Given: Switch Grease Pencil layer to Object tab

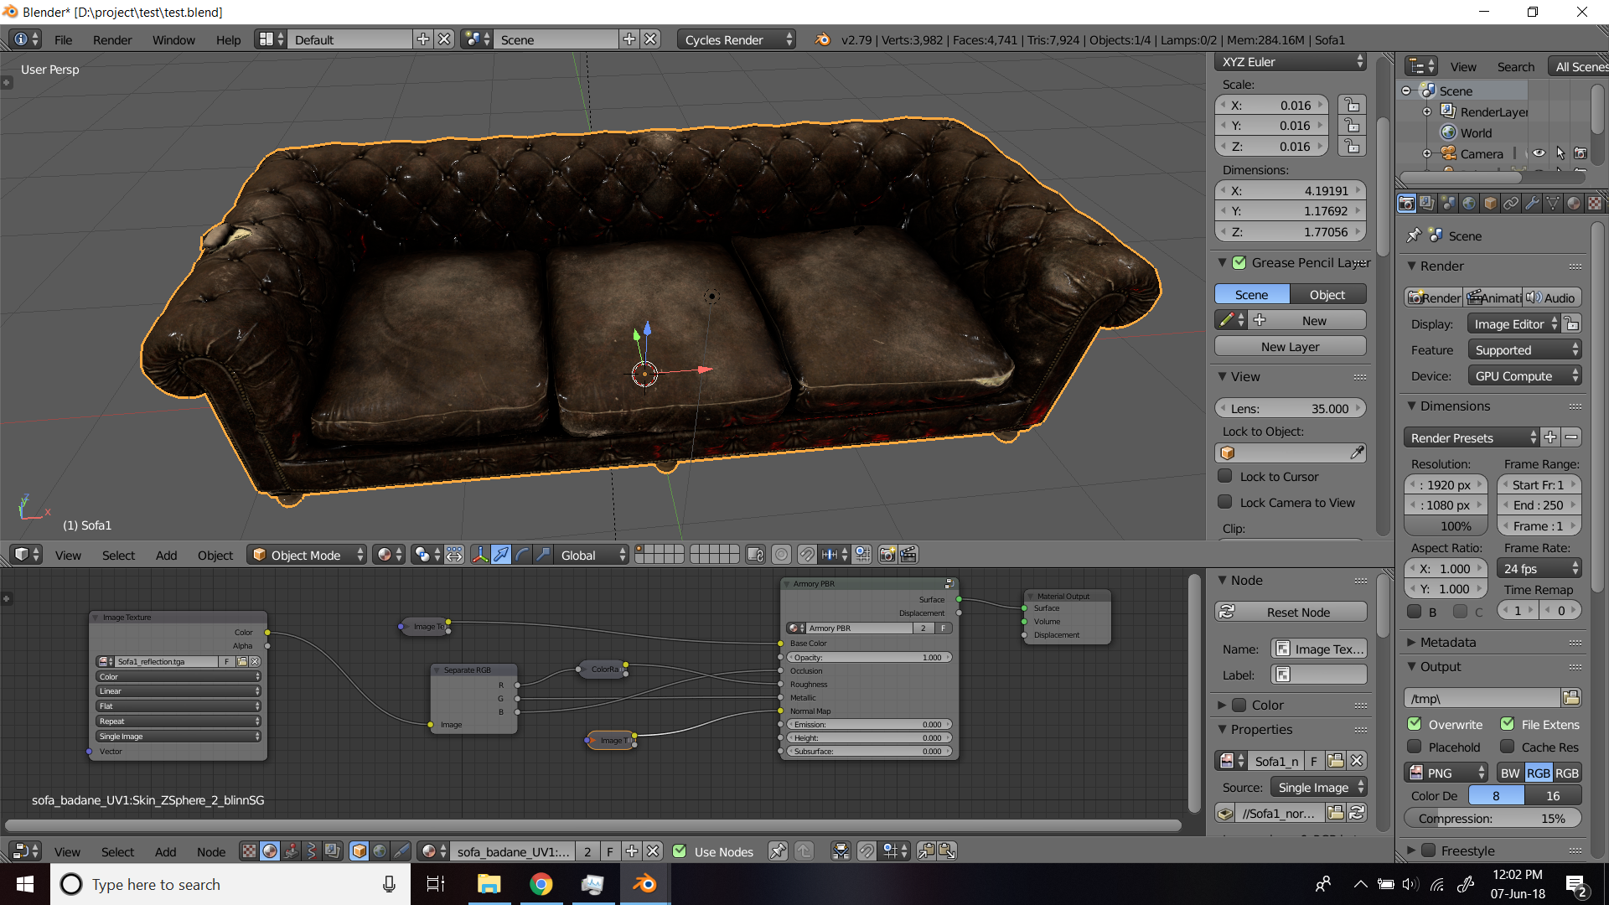Looking at the screenshot, I should tap(1327, 294).
